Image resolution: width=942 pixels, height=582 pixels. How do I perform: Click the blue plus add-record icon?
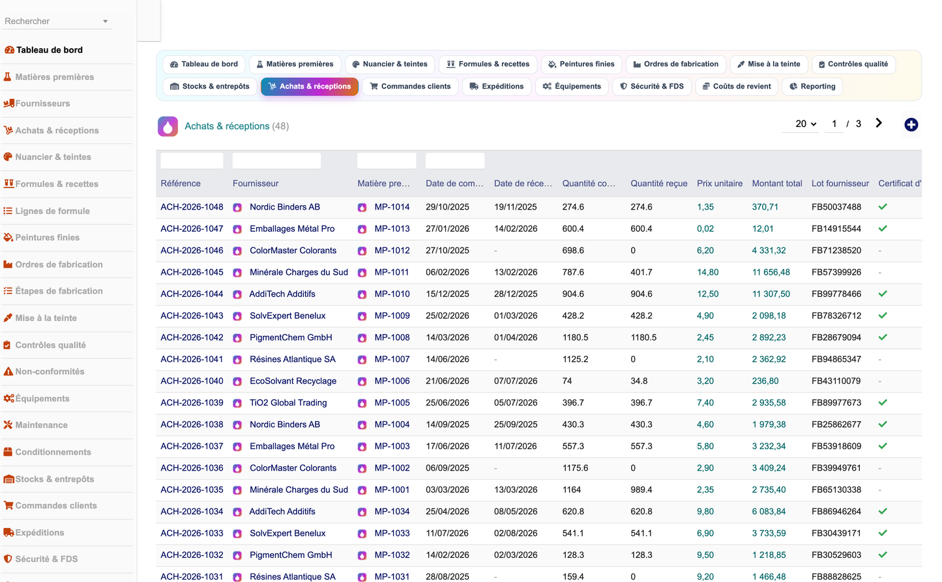(911, 124)
